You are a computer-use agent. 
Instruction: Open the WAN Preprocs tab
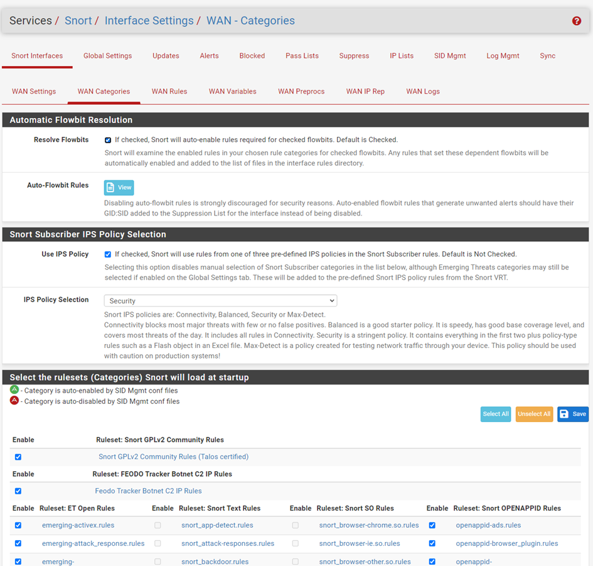[301, 91]
